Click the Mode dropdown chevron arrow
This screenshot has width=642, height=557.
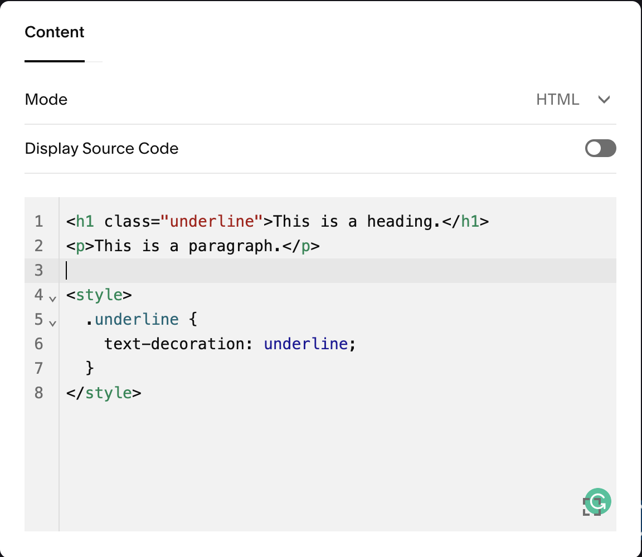tap(604, 100)
